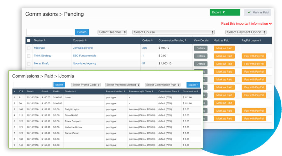
Task: Expand Read this important information
Action: coord(246,23)
